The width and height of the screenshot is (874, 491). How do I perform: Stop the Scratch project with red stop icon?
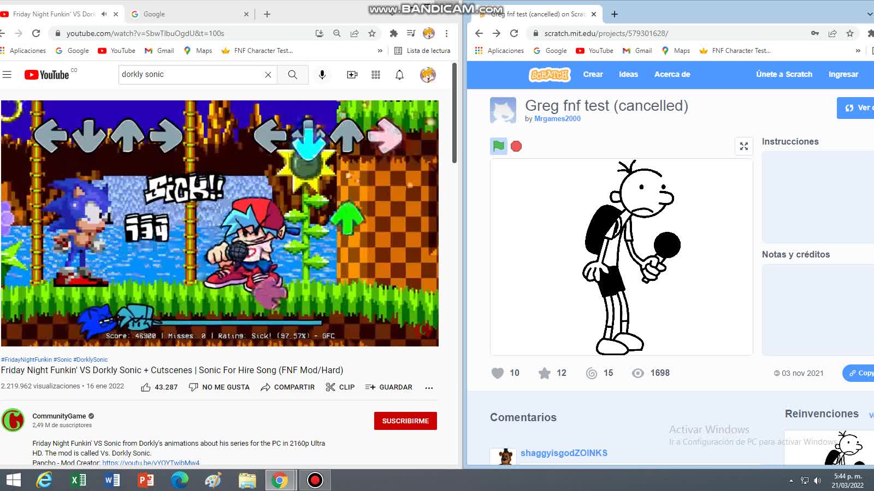point(516,146)
